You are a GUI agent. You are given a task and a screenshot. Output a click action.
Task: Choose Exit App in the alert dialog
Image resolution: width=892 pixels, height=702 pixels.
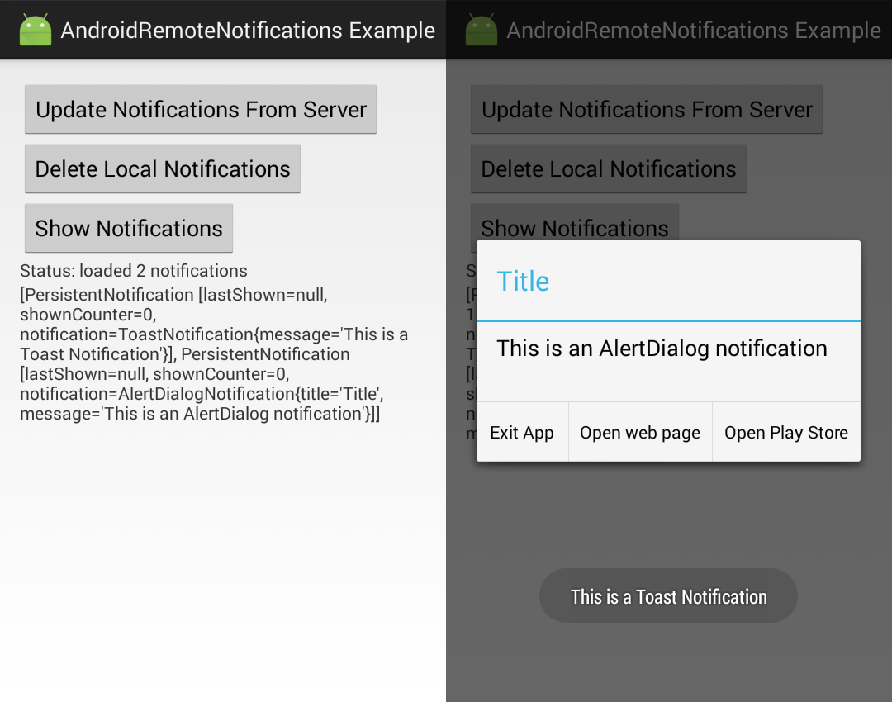(522, 433)
